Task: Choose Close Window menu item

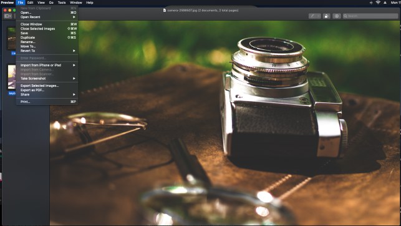Action: point(47,24)
